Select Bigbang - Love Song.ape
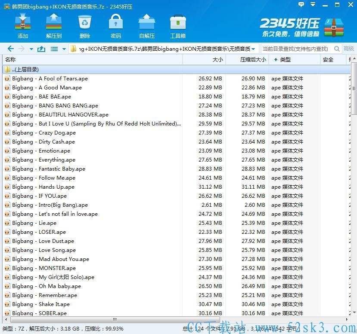Screen dimensions: 357x334 click(x=177, y=250)
